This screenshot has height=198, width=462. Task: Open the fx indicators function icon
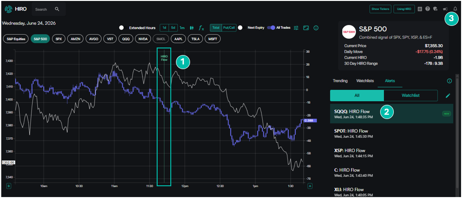(201, 28)
